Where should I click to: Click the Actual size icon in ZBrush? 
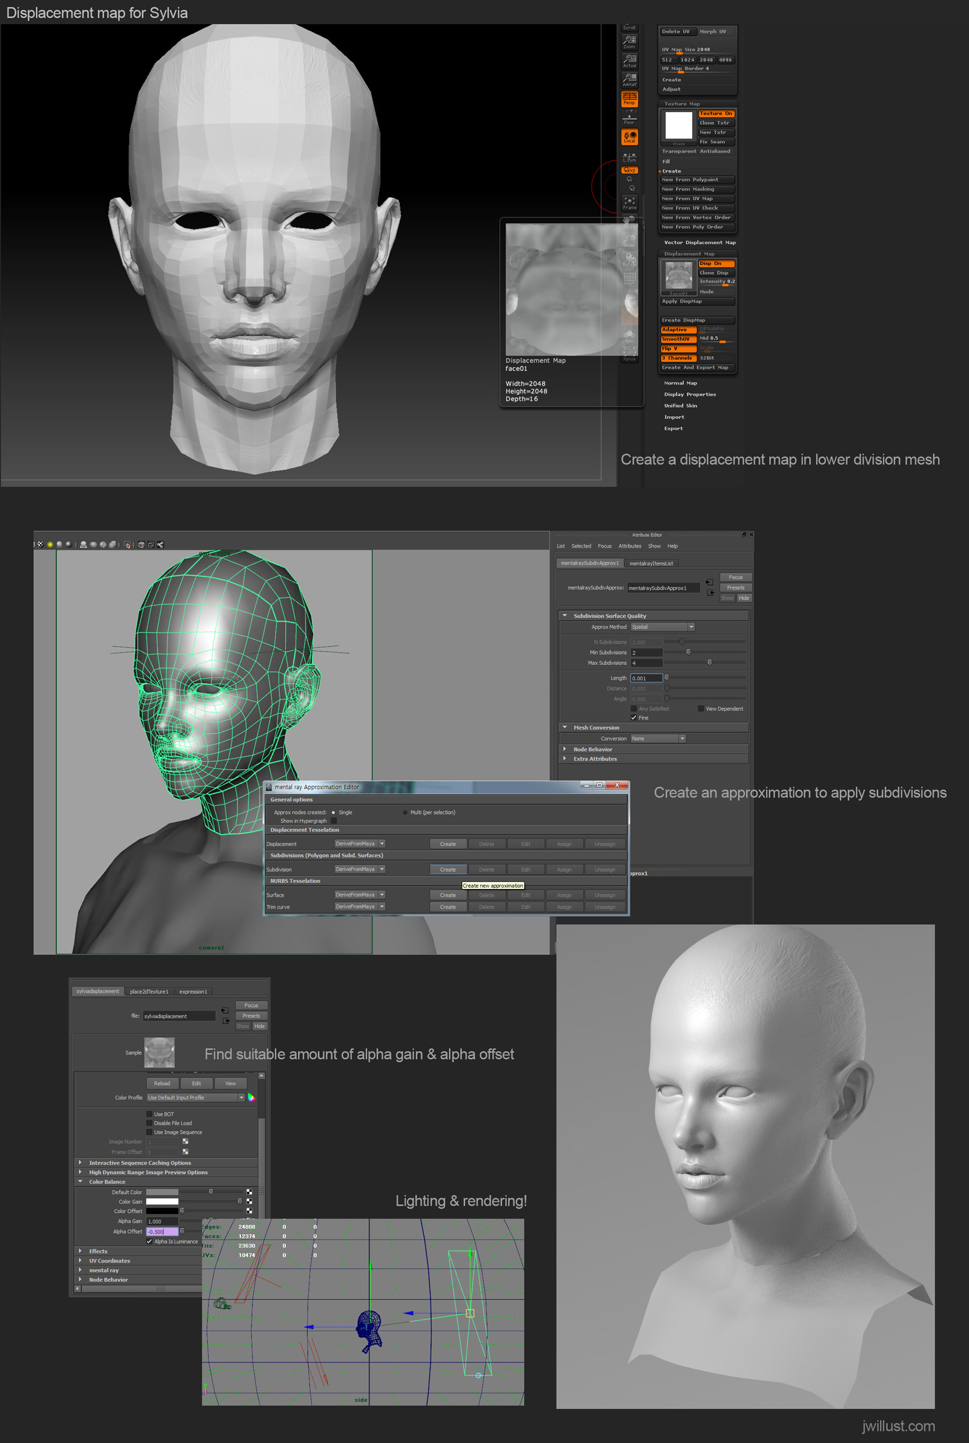(x=629, y=61)
